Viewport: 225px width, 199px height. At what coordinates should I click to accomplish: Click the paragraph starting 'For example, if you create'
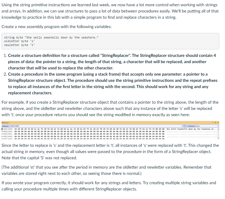(x=110, y=109)
